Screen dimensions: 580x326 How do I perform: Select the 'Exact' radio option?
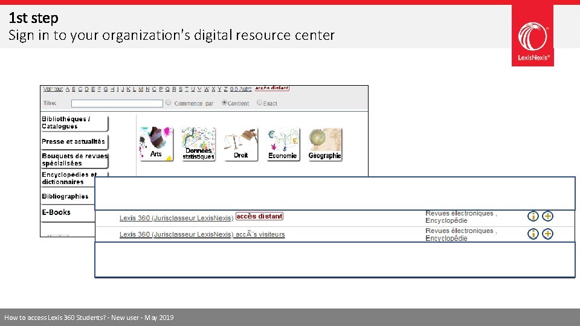(x=259, y=103)
